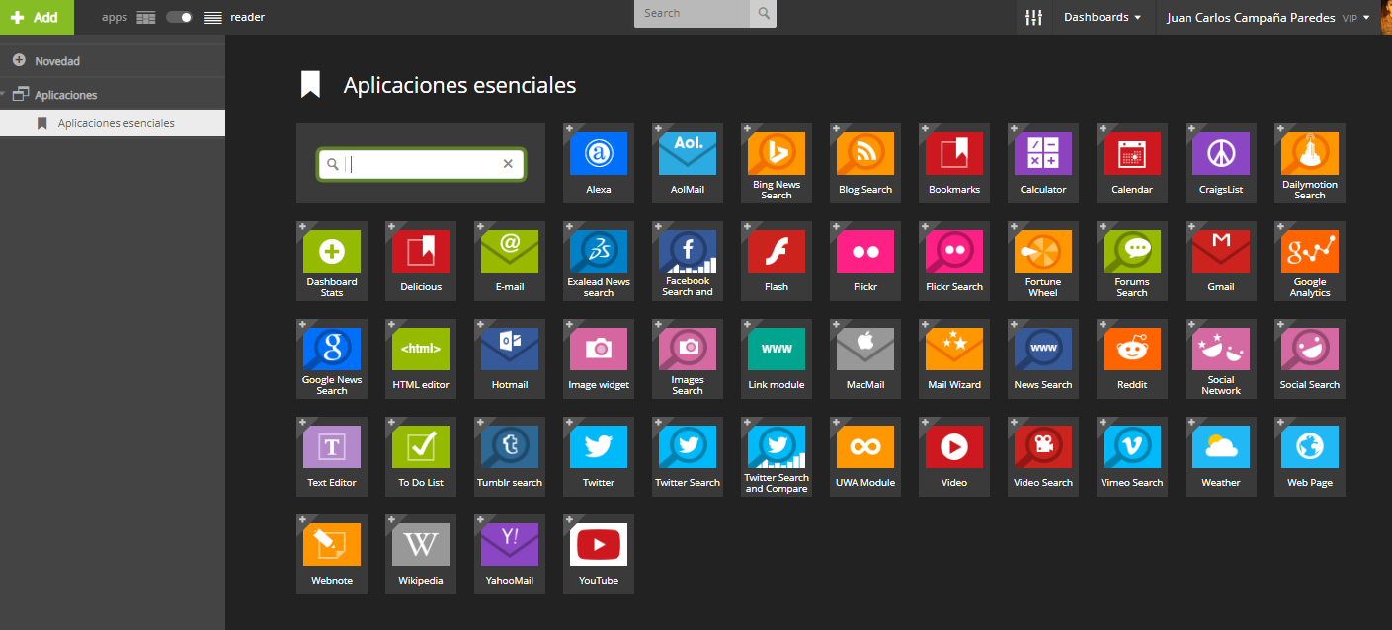Viewport: 1392px width, 630px height.
Task: Choose the Dailymotion Search app
Action: coord(1310,163)
